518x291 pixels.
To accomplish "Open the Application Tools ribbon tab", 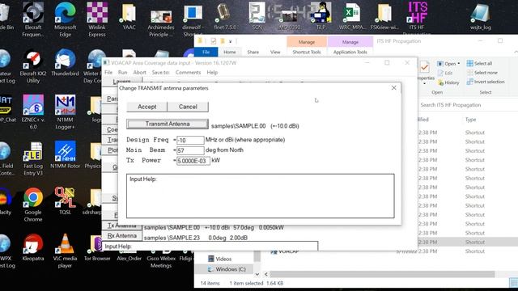I will 350,52.
